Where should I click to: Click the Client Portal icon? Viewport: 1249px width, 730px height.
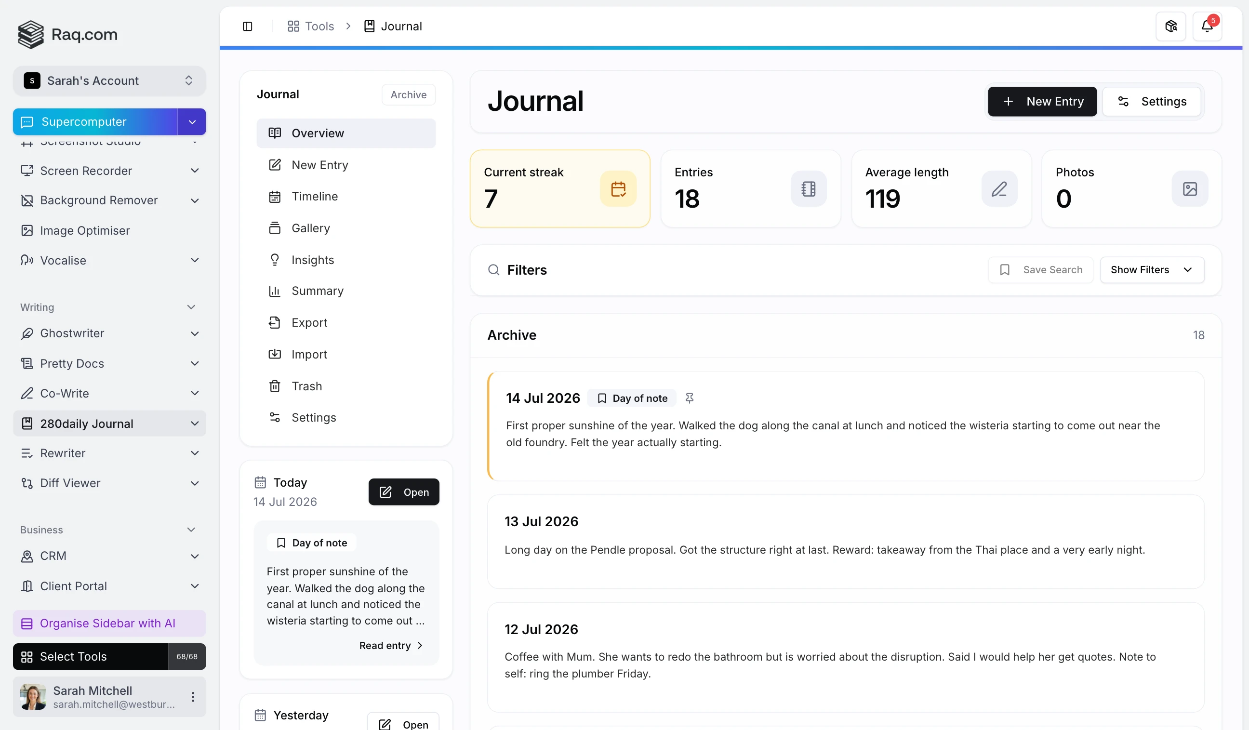27,586
